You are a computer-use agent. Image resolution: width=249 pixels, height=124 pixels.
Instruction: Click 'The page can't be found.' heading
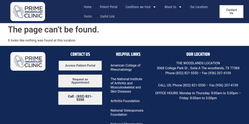click(53, 29)
